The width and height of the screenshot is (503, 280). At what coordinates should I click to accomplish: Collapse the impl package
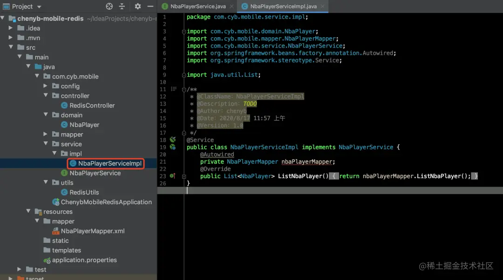tap(54, 153)
